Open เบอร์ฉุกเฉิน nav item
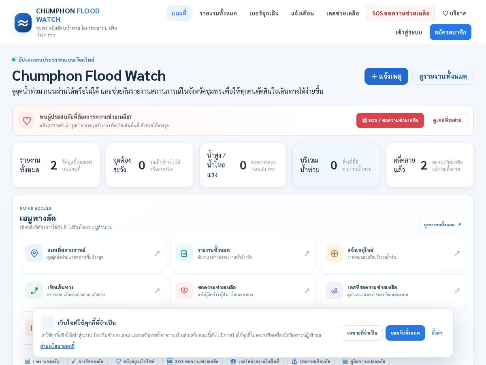Viewport: 486px width, 365px height. point(264,13)
